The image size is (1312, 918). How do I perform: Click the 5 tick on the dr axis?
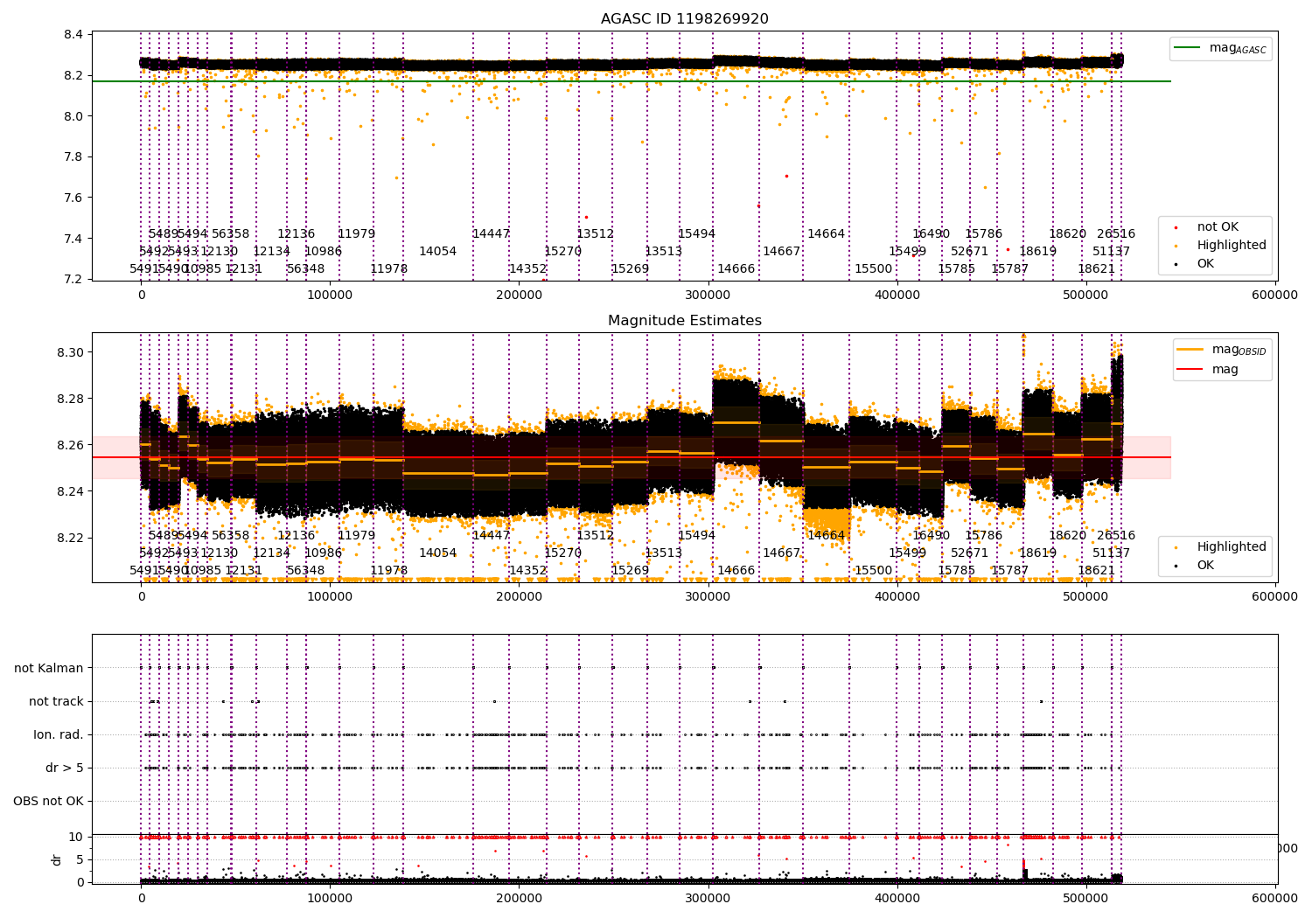pyautogui.click(x=80, y=860)
